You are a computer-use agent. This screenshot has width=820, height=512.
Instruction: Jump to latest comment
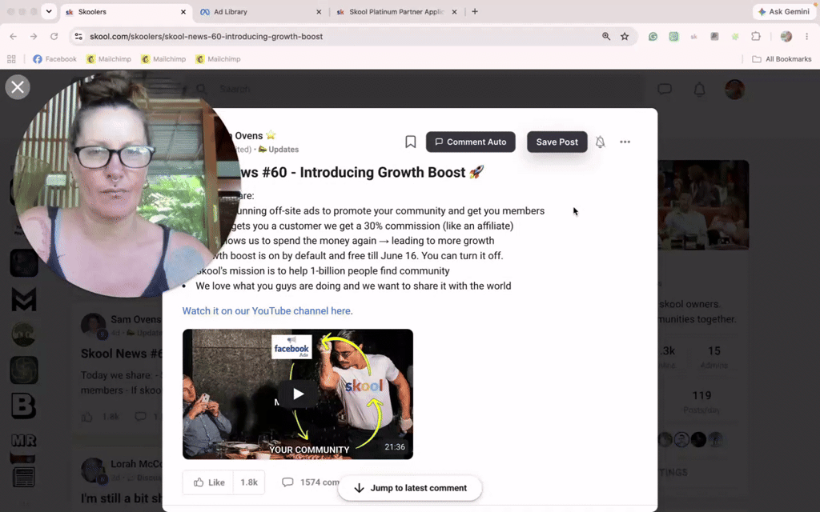click(x=410, y=488)
